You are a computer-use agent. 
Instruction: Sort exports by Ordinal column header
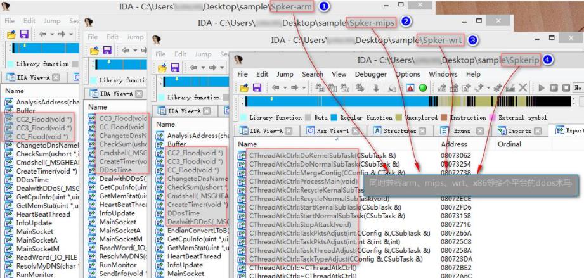click(509, 144)
